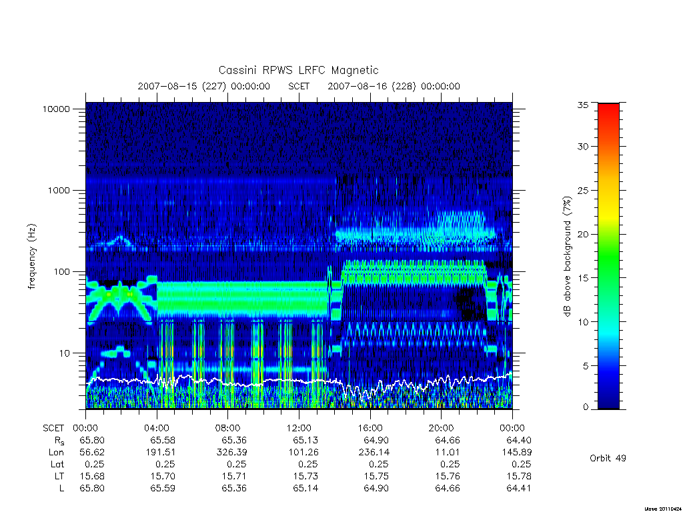Click the Lon value 11.01
The width and height of the screenshot is (683, 512).
pyautogui.click(x=448, y=453)
